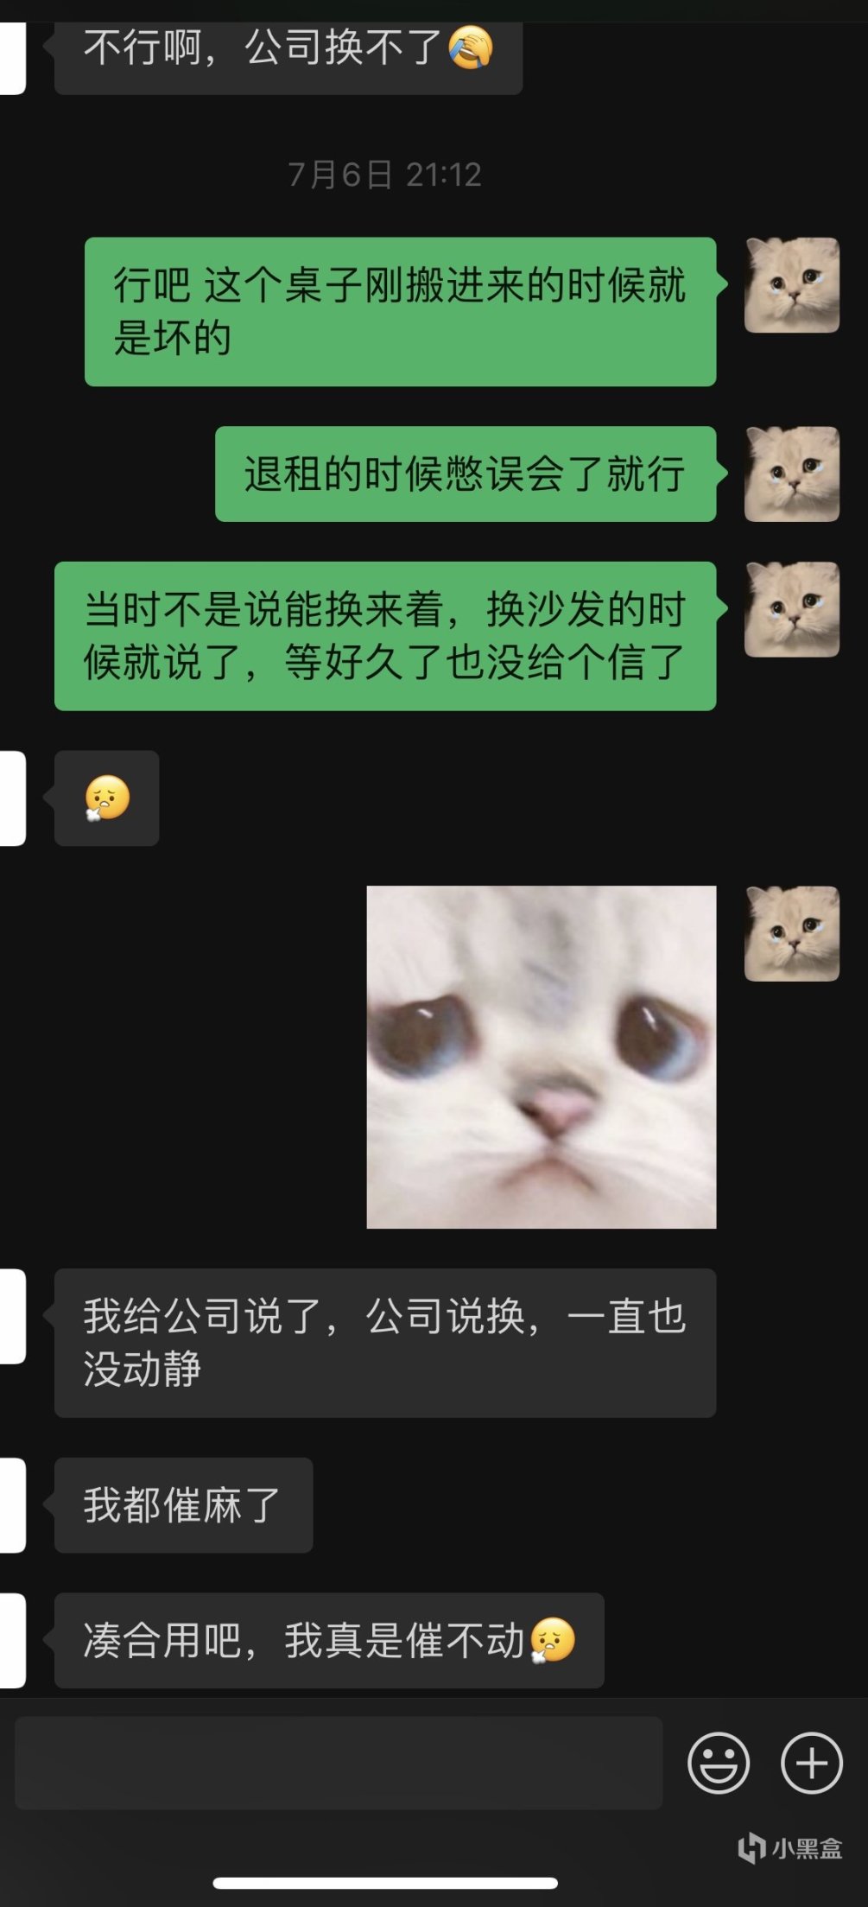Select the '退租的时候憋误会了就行' bubble
The image size is (868, 1907).
click(x=466, y=474)
